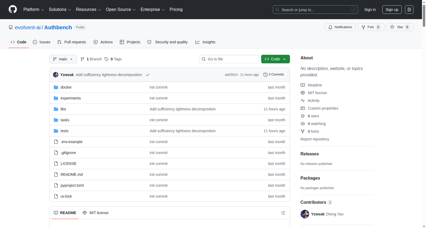
Task: Click the Yzweak contributor avatar
Action: tap(305, 214)
